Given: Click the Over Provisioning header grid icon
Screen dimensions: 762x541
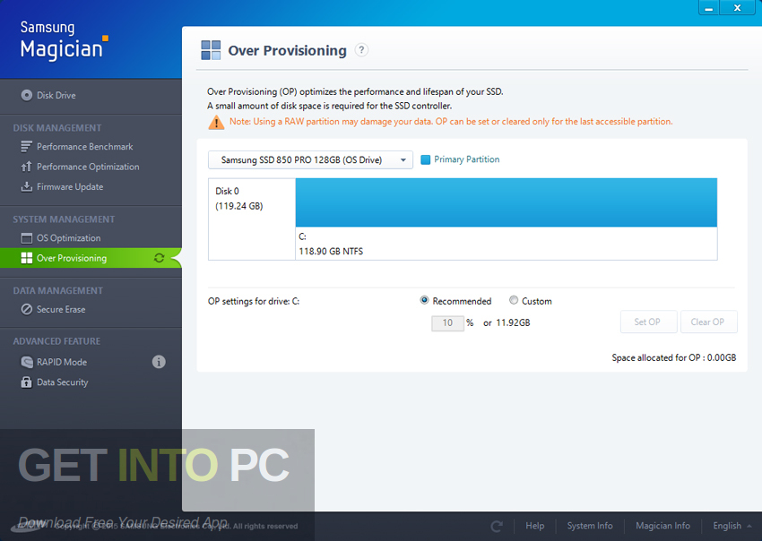Looking at the screenshot, I should coord(211,50).
